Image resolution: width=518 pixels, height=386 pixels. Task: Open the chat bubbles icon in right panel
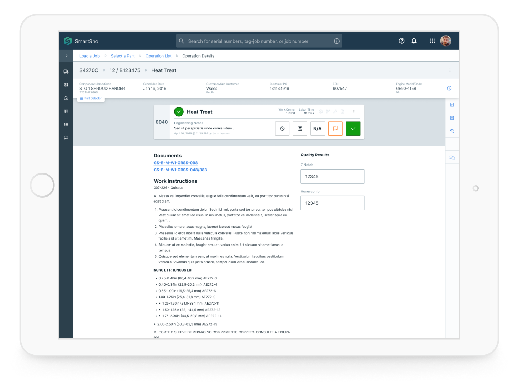click(452, 157)
